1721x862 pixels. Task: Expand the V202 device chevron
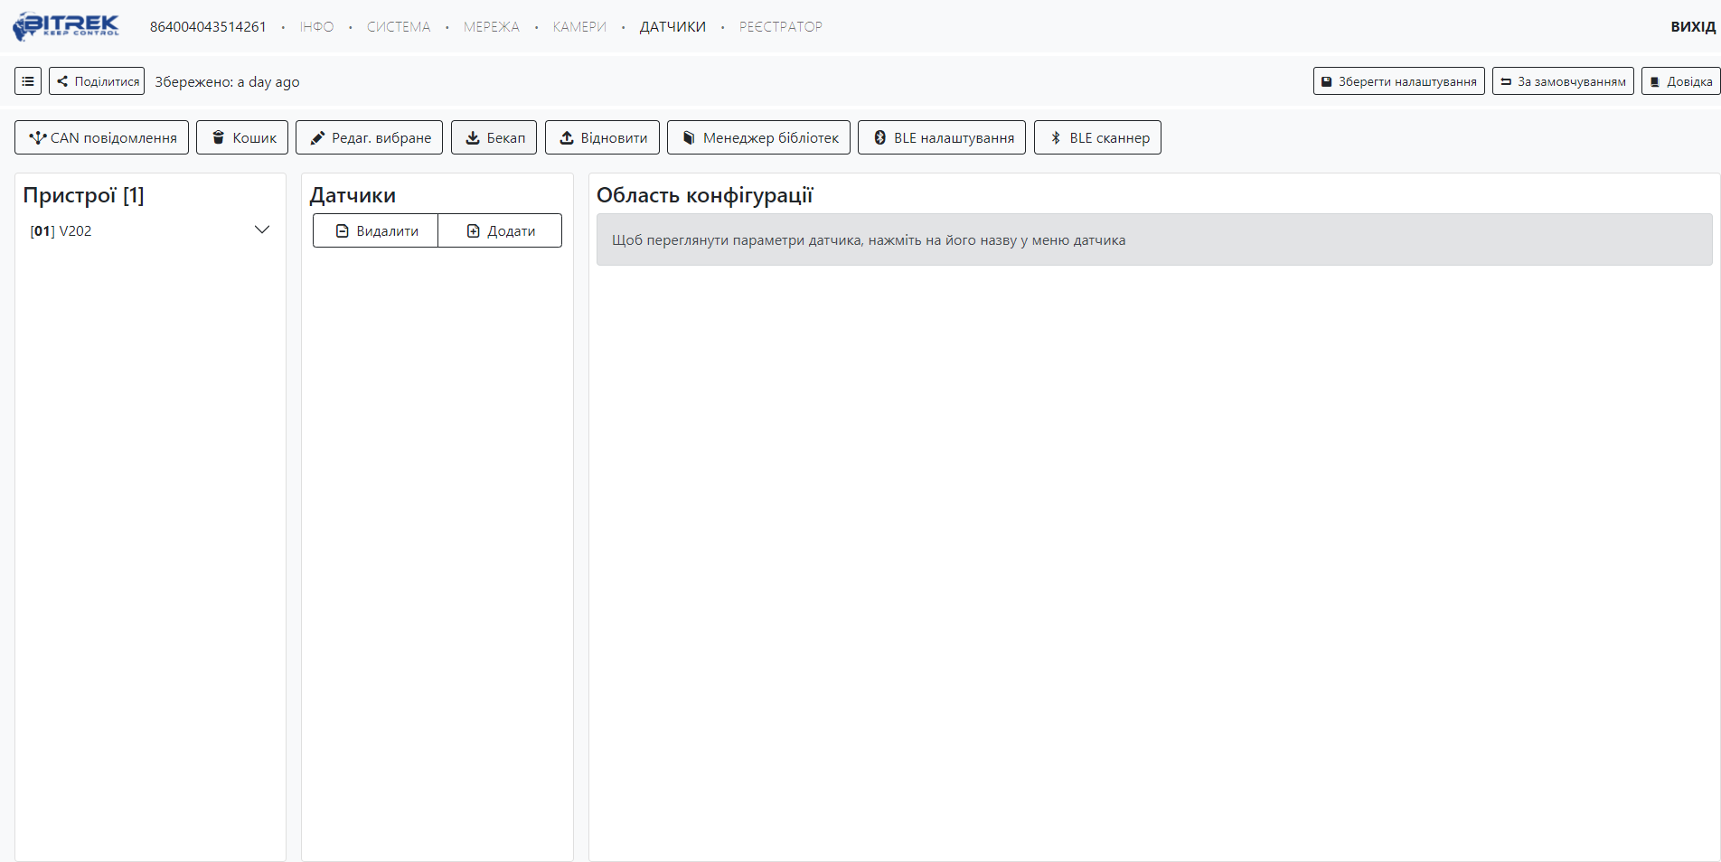[x=262, y=230]
